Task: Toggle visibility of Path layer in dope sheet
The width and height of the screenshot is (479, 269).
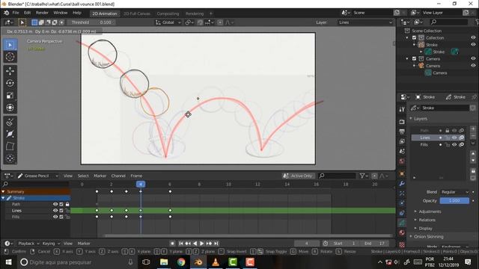Action: [55, 204]
